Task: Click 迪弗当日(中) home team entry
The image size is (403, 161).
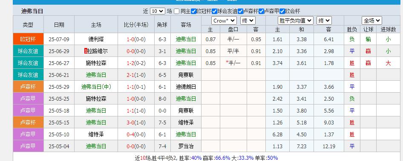Action: (96, 87)
